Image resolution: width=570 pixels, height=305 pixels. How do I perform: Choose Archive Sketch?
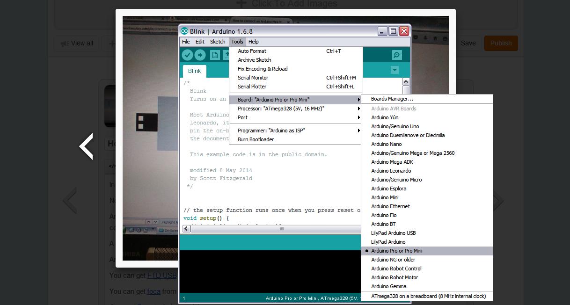point(296,60)
